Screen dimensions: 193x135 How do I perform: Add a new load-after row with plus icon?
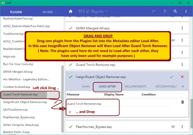pos(70,112)
